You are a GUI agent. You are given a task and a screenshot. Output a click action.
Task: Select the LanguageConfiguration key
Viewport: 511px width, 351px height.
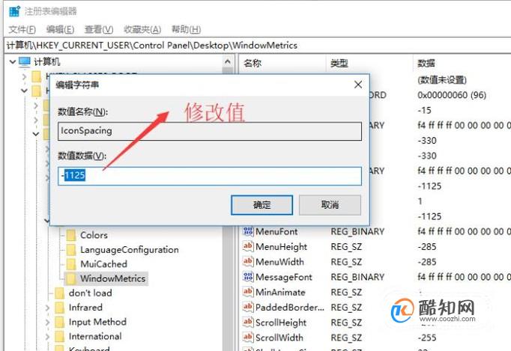click(x=130, y=250)
